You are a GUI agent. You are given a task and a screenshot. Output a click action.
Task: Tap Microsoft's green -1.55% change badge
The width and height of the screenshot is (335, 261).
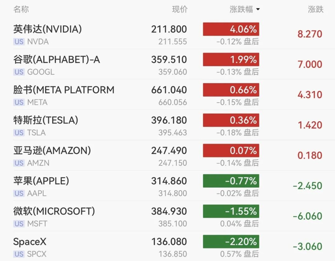click(231, 211)
